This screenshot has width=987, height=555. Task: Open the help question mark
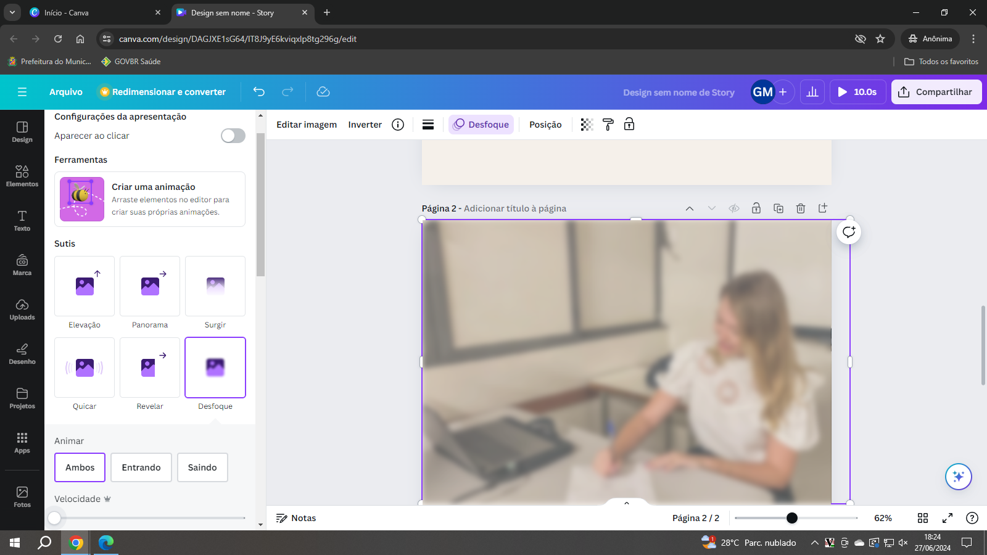[972, 518]
